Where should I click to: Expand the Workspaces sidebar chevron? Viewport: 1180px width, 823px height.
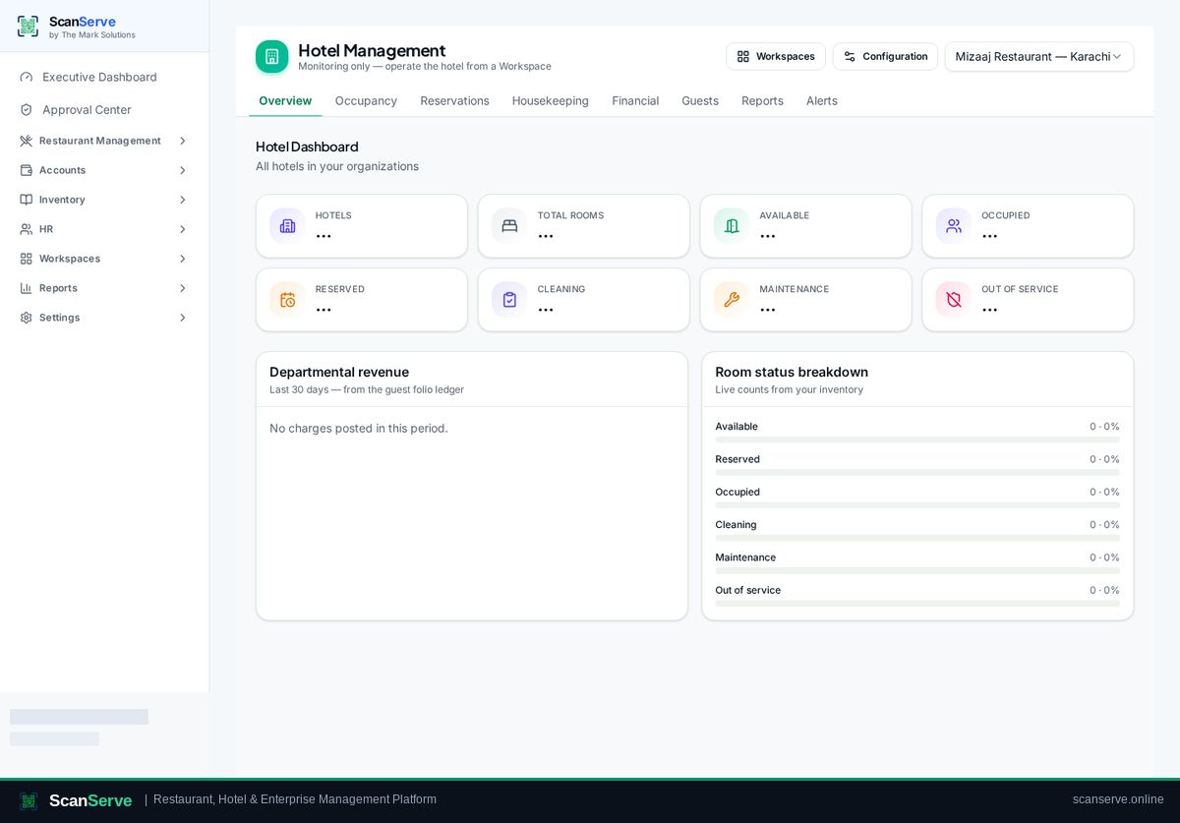[x=182, y=259]
